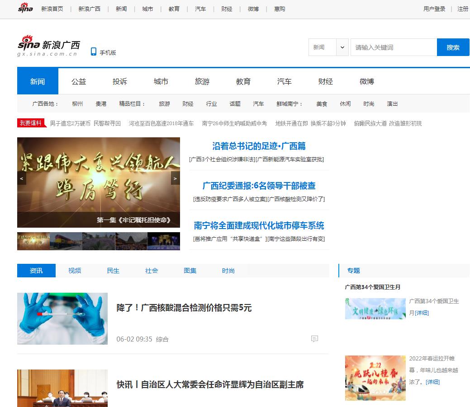The width and height of the screenshot is (470, 407).
Task: Open 新浪广西 link in top bar
Action: (x=89, y=9)
